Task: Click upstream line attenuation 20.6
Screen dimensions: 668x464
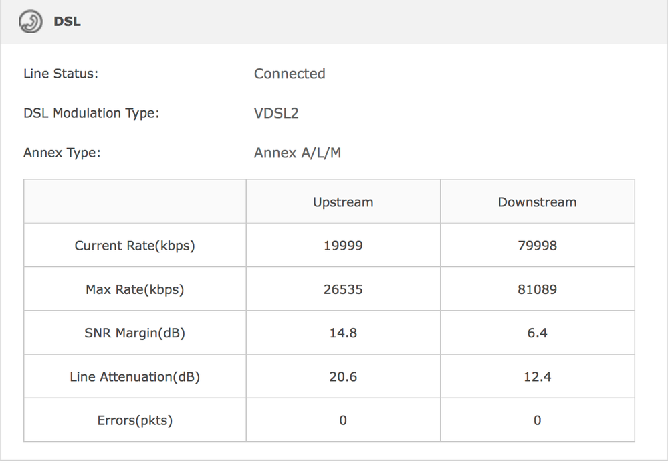Action: [343, 377]
